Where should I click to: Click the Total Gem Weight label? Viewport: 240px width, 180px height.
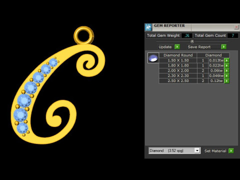pos(163,35)
